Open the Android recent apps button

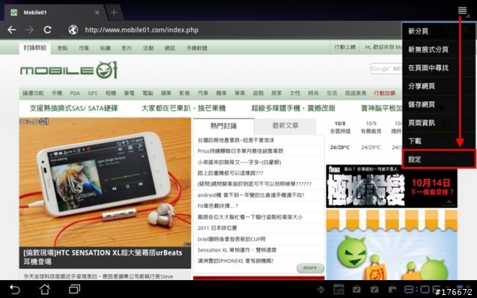pos(75,289)
